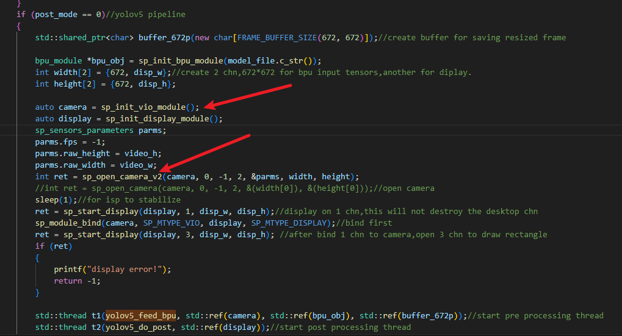Viewport: 622px width, 336px height.
Task: Select buffer_672p in the shared_ptr declaration
Action: pyautogui.click(x=164, y=38)
